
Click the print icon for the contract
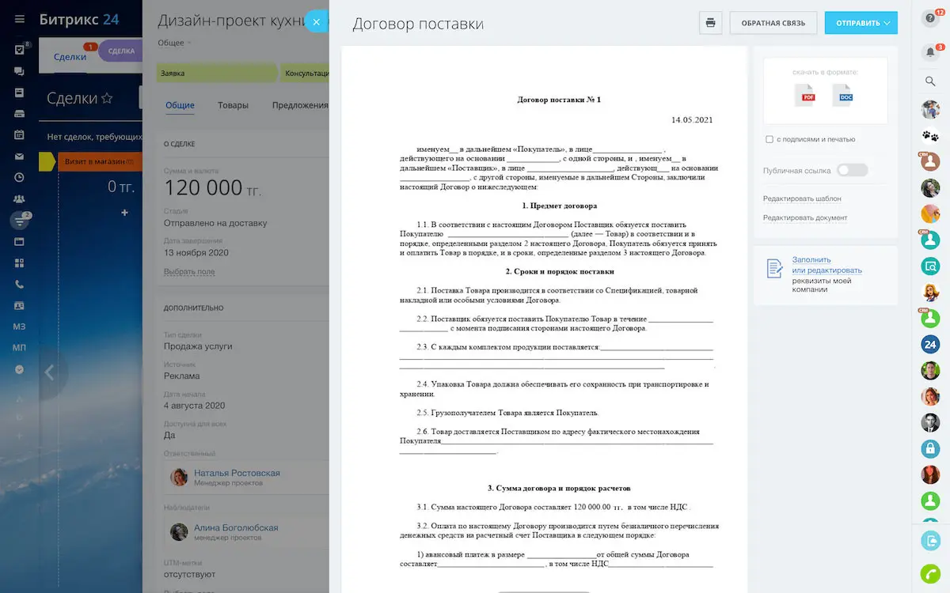710,22
